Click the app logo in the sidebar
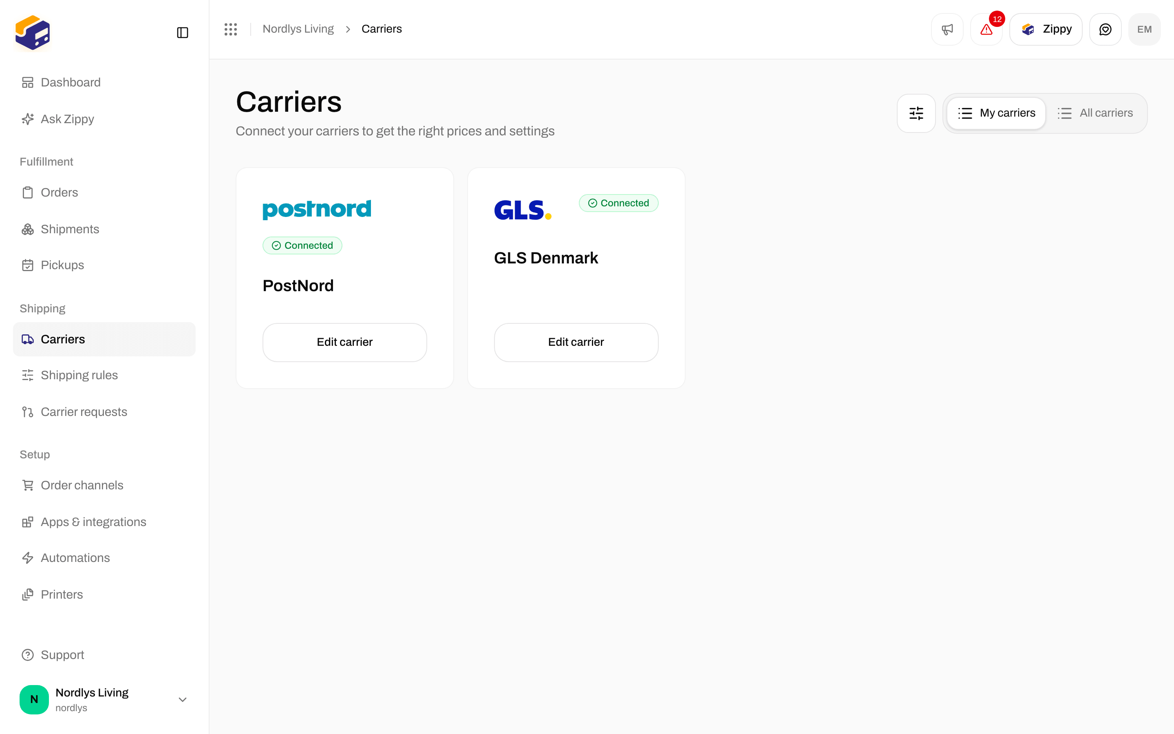 point(33,33)
